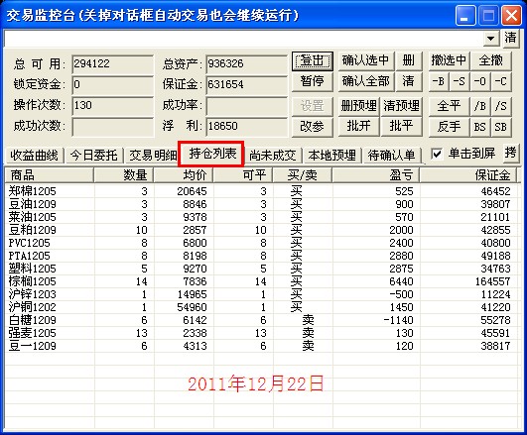This screenshot has height=435, width=527.
Task: Switch to the 收益曲线 tab
Action: tap(35, 156)
